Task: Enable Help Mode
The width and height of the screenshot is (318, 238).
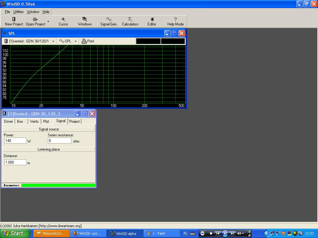Action: click(175, 19)
